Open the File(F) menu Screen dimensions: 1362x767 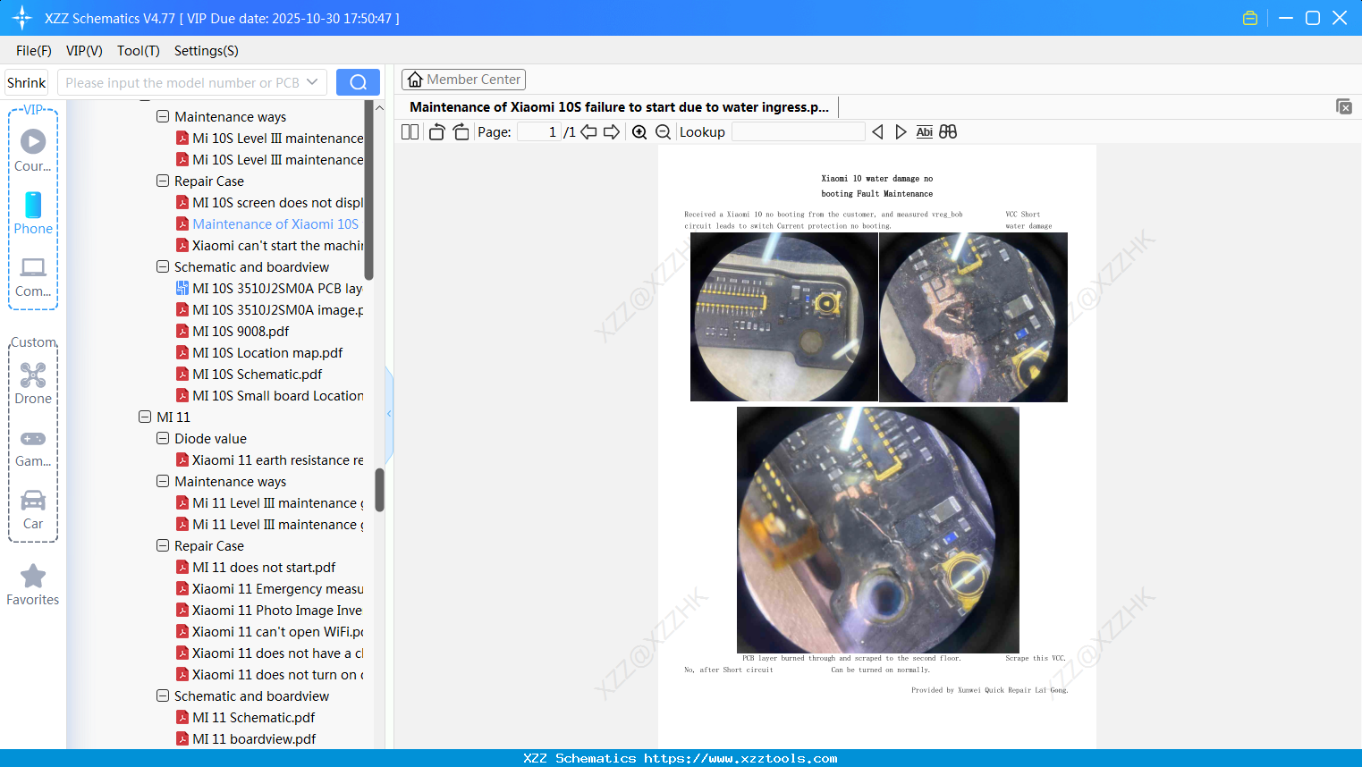[x=34, y=51]
